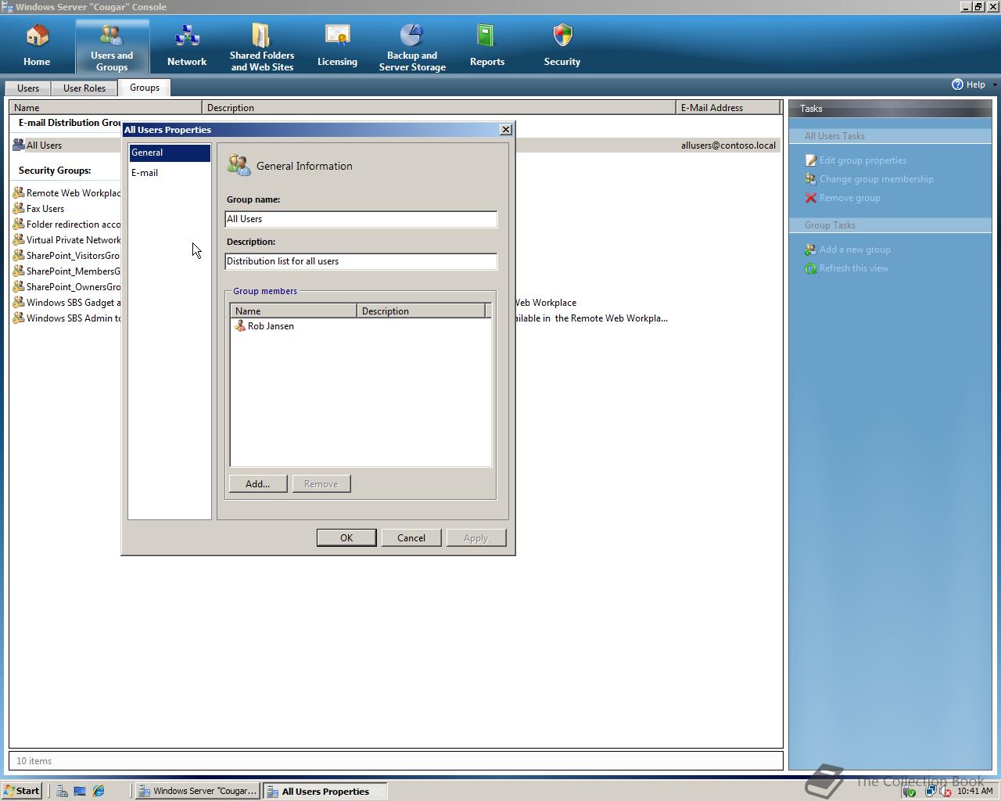Screen dimensions: 1001x801
Task: Click the Start button
Action: pyautogui.click(x=22, y=791)
